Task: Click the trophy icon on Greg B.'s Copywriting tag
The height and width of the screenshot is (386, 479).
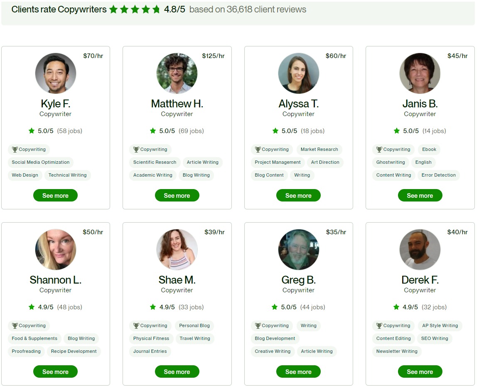Action: coord(258,325)
